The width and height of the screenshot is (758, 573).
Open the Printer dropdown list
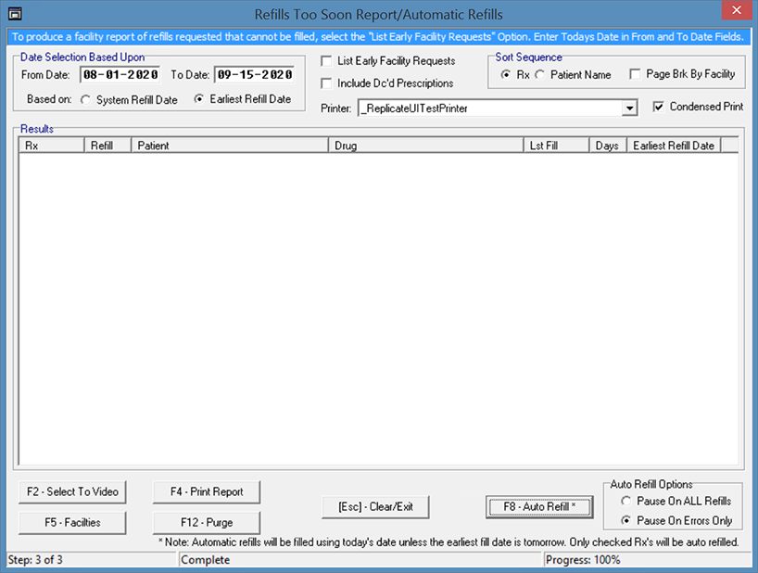click(x=630, y=108)
